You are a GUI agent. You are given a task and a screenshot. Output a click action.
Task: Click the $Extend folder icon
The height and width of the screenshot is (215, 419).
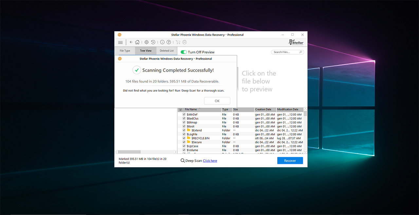[x=189, y=130]
